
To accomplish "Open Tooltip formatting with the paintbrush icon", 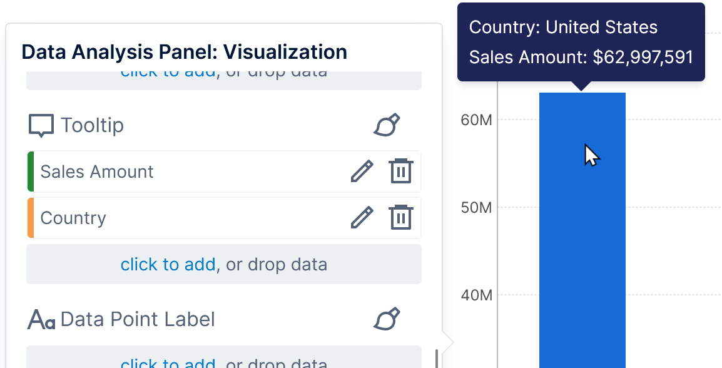I will 387,125.
